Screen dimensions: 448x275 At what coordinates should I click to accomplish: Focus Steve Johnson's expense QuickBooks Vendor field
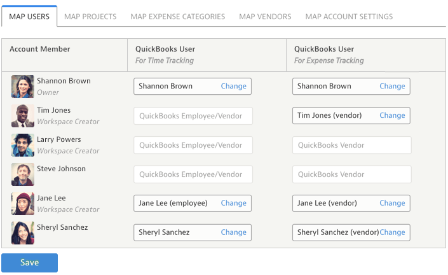[x=351, y=174]
